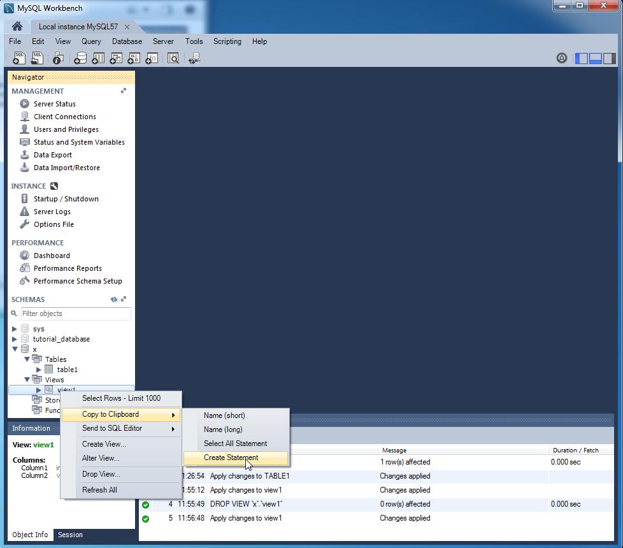Toggle the left sidebar panel visibility
This screenshot has height=548, width=623.
pyautogui.click(x=581, y=59)
